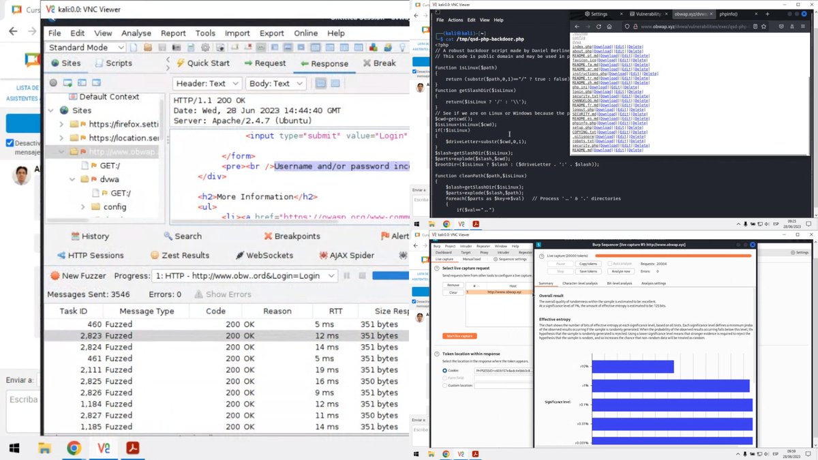The width and height of the screenshot is (818, 460).
Task: Open the Bit-level analysis tab
Action: tap(620, 283)
